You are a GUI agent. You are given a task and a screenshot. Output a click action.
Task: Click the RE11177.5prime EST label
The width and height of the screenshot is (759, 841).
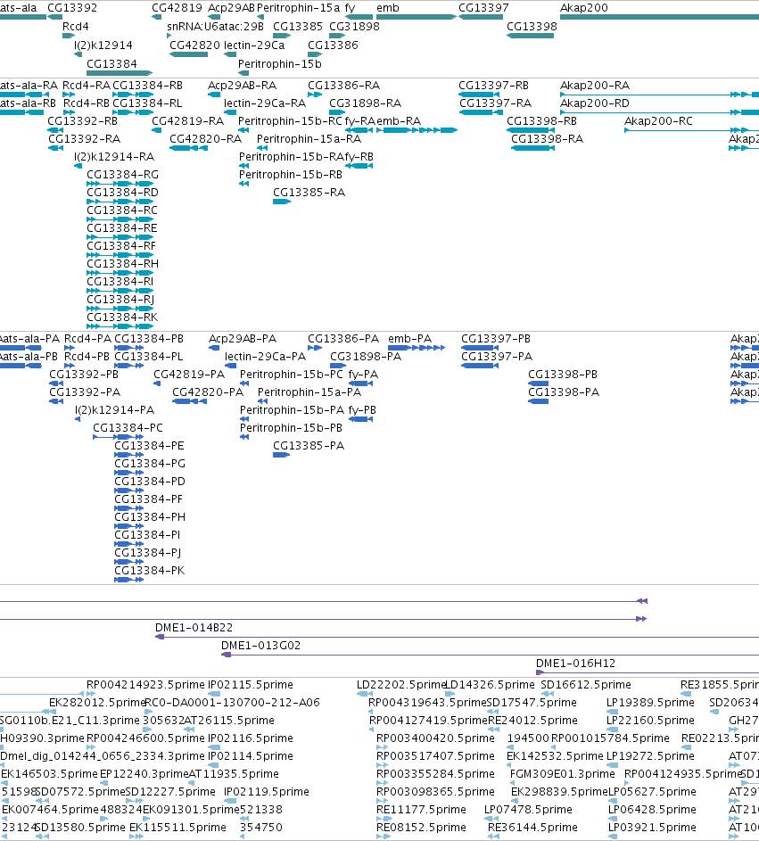coord(421,810)
